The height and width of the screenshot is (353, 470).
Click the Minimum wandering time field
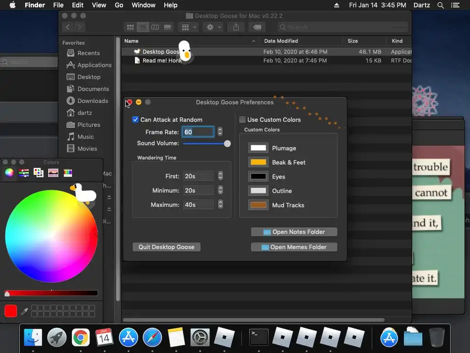(198, 190)
